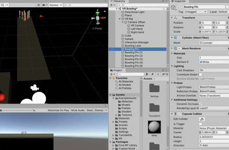Image resolution: width=229 pixels, height=150 pixels.
Task: Click the scene tools wrench icon
Action: pyautogui.click(x=38, y=5)
